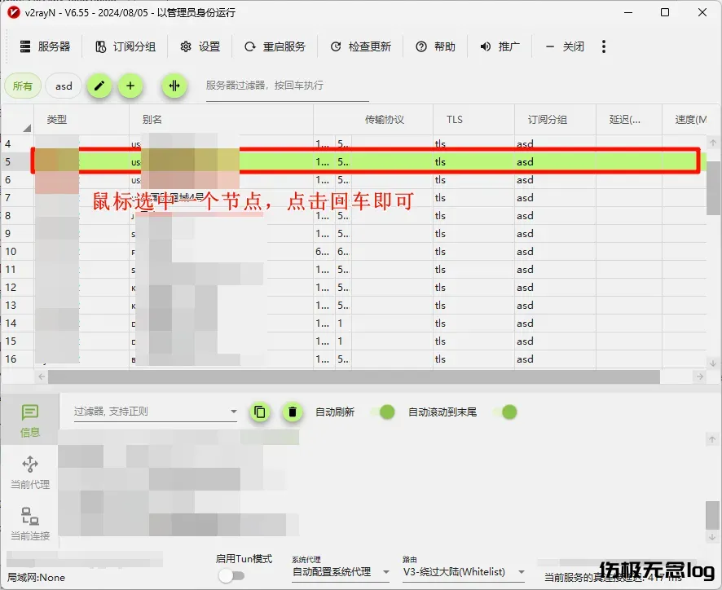Viewport: 722px width, 590px height.
Task: Open the three-dot overflow menu
Action: click(604, 46)
